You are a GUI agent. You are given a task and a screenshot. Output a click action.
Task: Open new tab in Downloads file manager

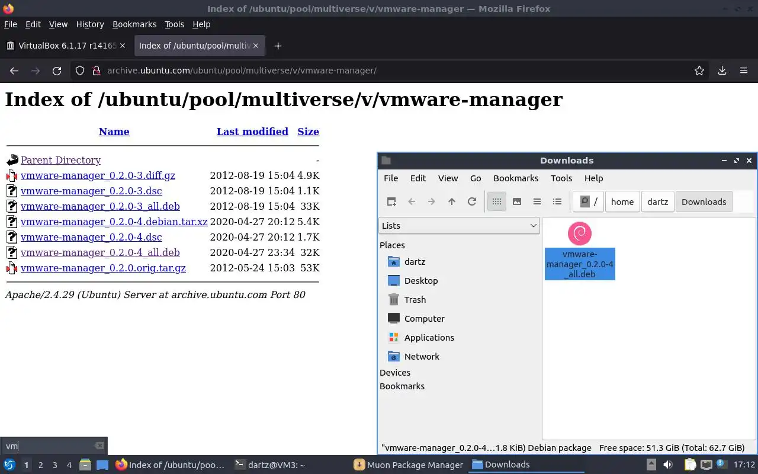391,201
